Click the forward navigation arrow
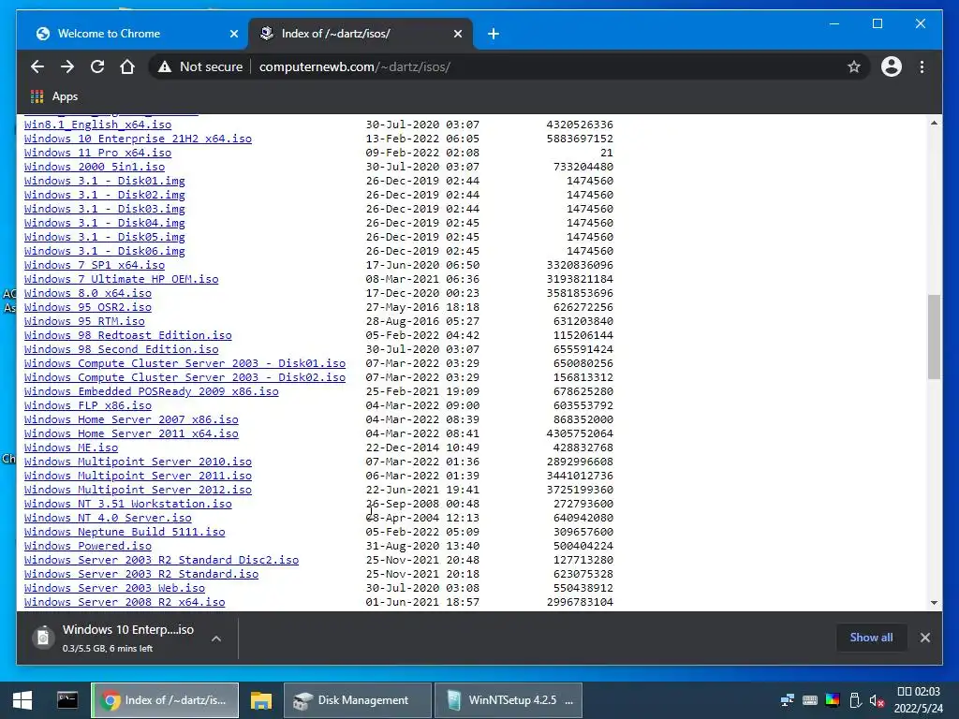Viewport: 959px width, 719px height. pyautogui.click(x=67, y=66)
